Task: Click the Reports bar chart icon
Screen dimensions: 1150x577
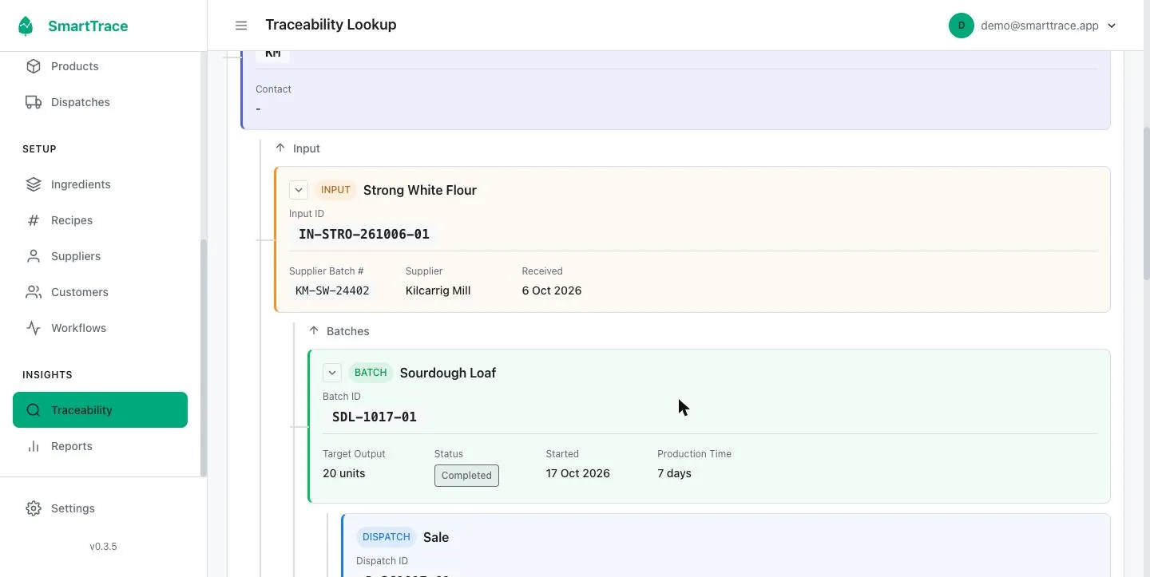Action: (34, 446)
